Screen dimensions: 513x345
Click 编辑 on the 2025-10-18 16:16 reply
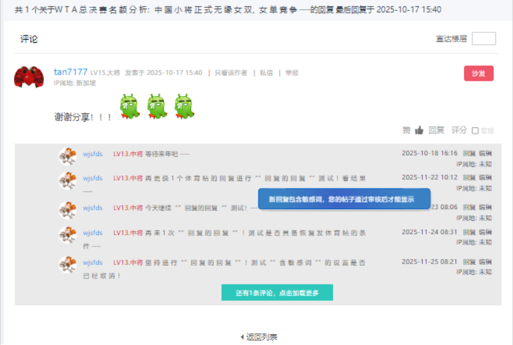(x=485, y=154)
